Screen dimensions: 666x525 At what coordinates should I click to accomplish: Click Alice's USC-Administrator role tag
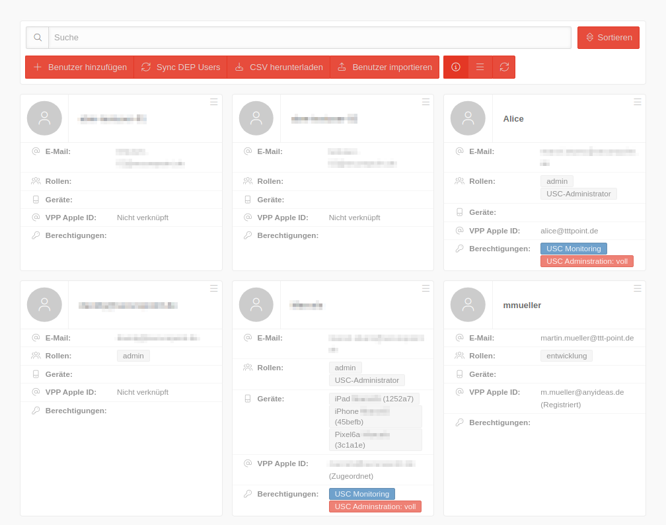(578, 194)
